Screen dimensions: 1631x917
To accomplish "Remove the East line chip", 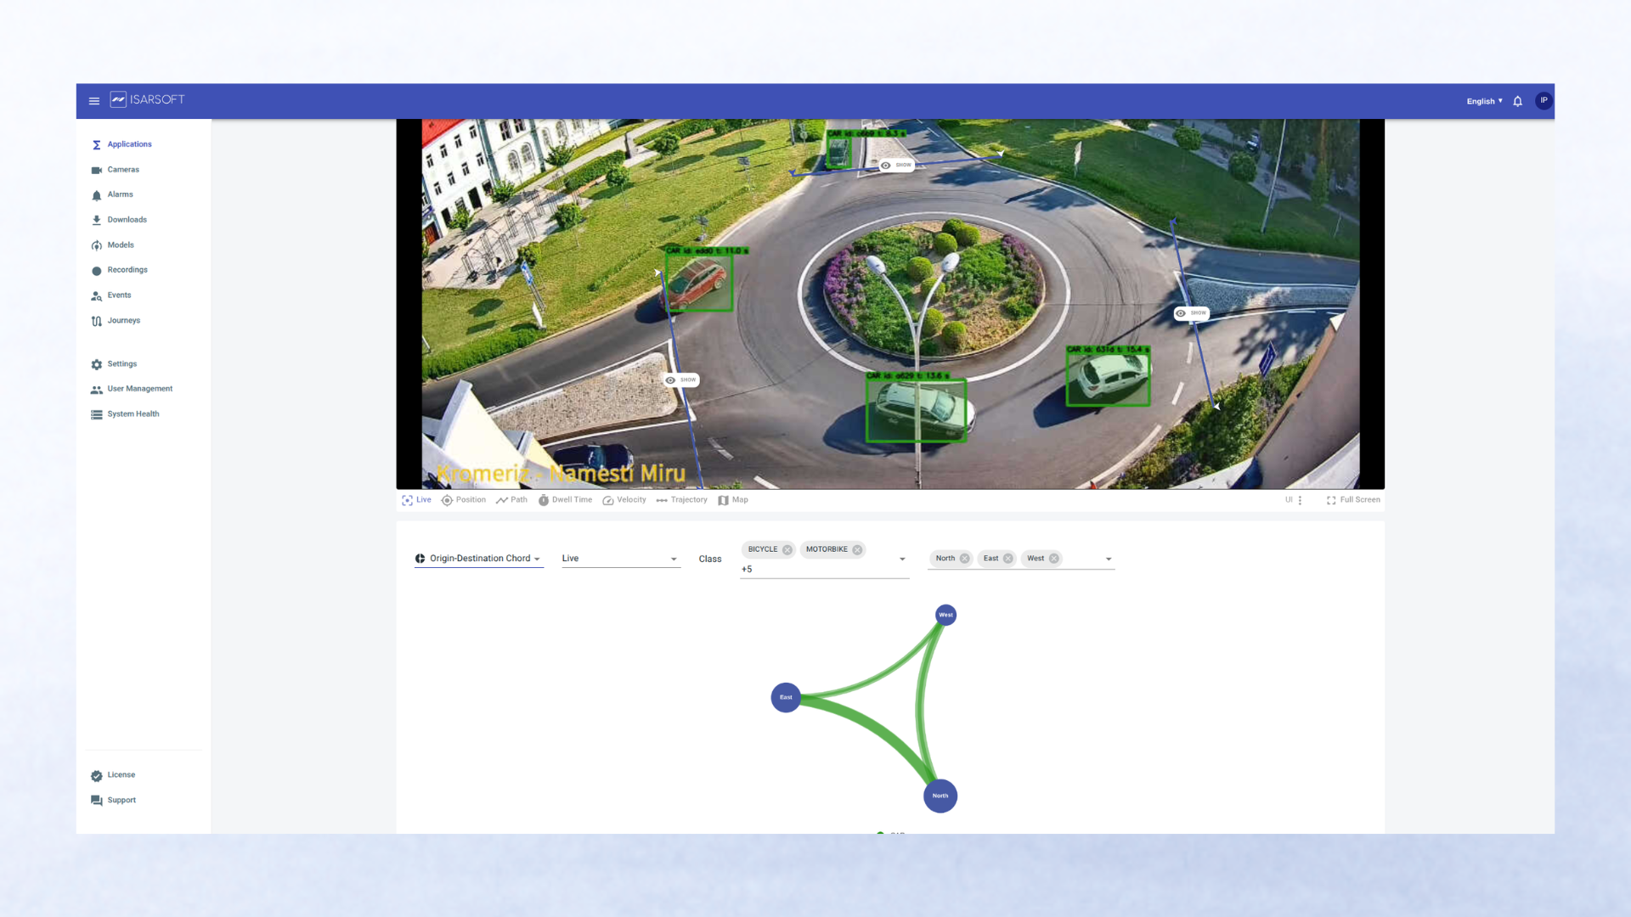I will pyautogui.click(x=1007, y=559).
